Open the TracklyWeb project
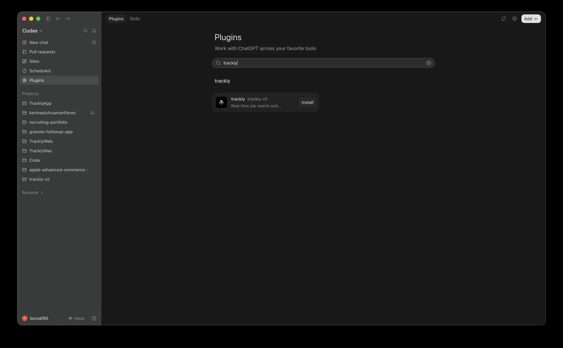Image resolution: width=563 pixels, height=348 pixels. click(x=59, y=141)
